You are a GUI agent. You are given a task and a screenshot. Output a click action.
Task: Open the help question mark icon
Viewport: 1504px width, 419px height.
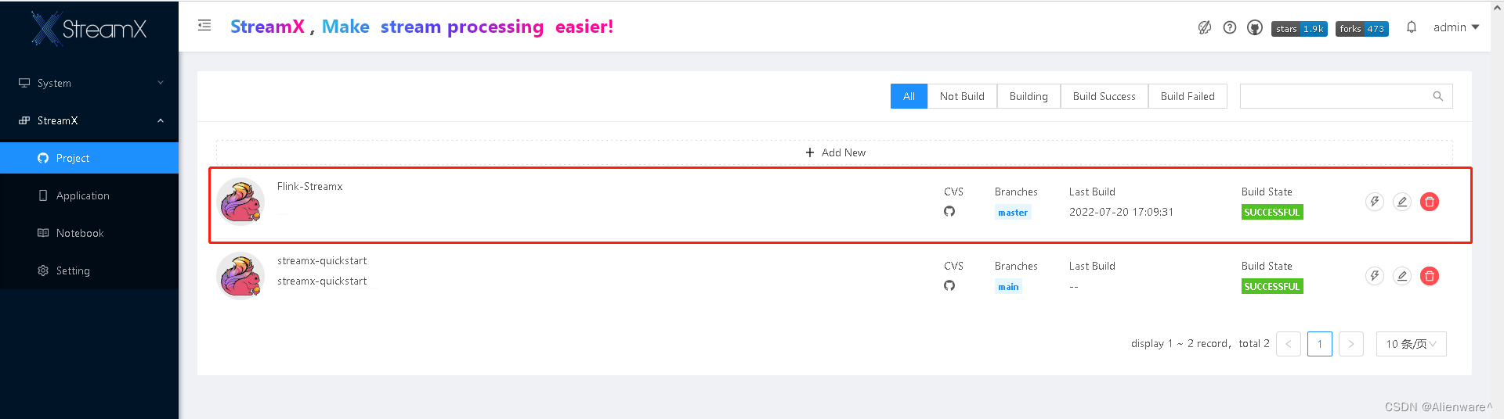coord(1230,27)
